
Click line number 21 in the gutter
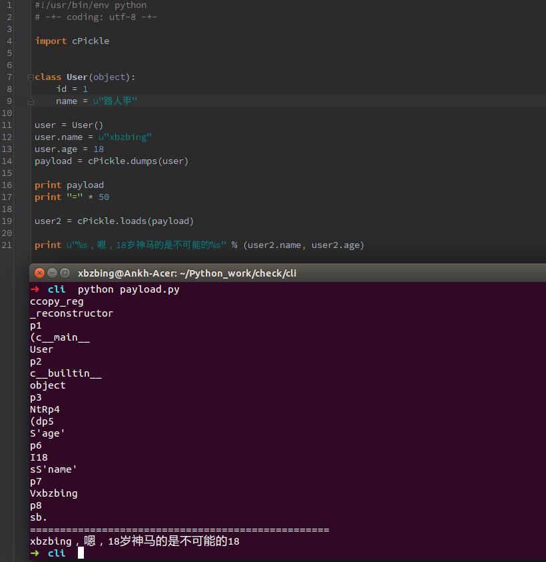click(7, 245)
